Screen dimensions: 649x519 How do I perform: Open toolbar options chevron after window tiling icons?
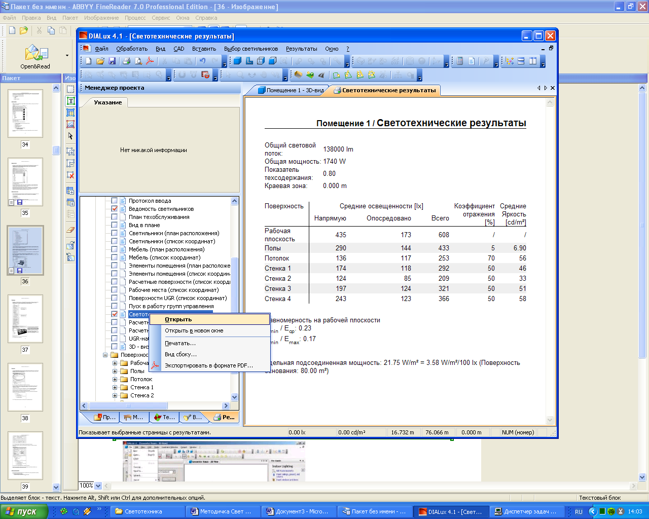point(543,63)
